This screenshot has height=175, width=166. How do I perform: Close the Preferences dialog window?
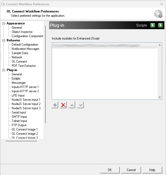point(162,4)
